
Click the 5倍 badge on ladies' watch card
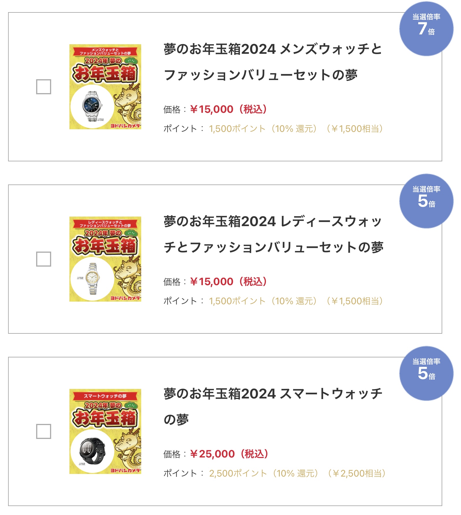(426, 201)
